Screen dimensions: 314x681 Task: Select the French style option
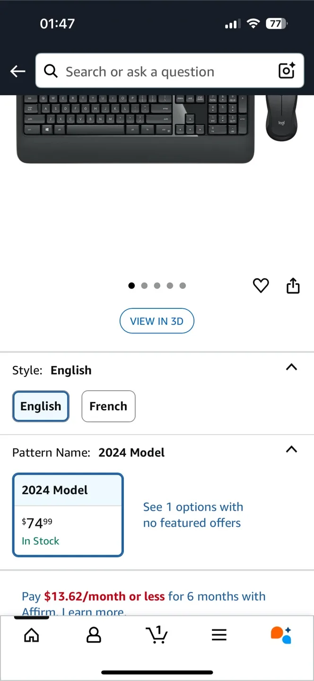coord(108,406)
